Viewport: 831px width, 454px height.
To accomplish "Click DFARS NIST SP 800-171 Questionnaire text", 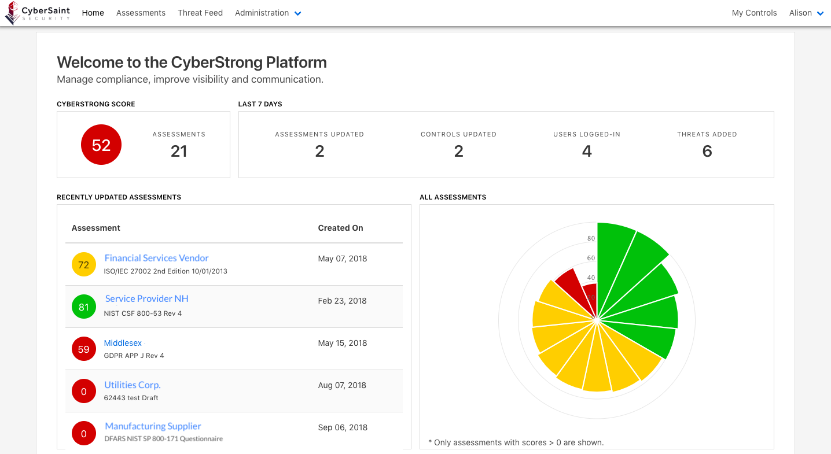I will pos(163,439).
